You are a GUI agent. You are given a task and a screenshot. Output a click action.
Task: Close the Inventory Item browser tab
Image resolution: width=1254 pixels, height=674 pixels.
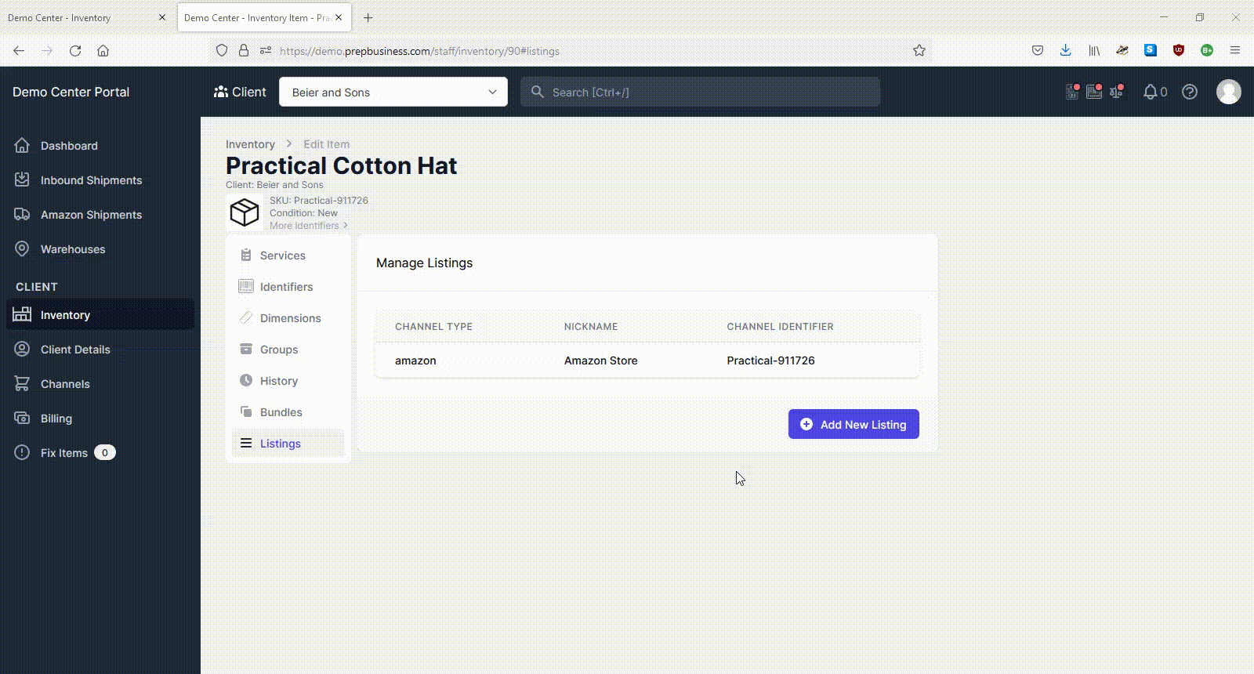coord(339,17)
